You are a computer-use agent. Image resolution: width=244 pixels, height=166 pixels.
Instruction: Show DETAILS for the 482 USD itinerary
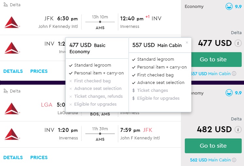pos(13,157)
